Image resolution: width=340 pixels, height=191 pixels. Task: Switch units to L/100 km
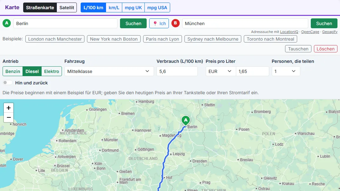[x=93, y=8]
